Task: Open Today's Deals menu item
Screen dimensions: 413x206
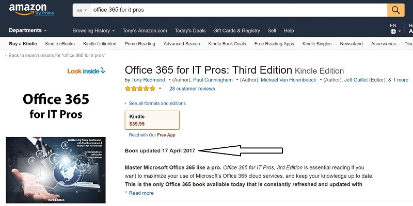Action: click(189, 30)
